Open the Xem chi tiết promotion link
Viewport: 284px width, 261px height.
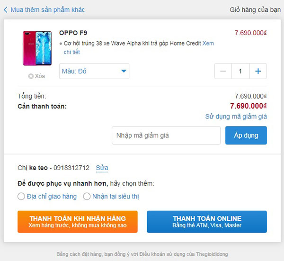[208, 43]
